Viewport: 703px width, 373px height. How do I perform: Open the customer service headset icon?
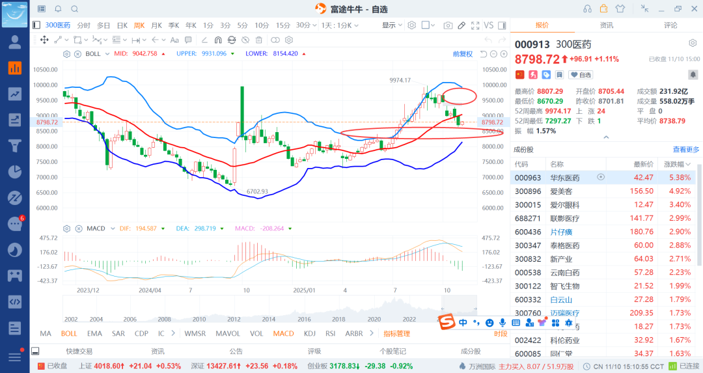pyautogui.click(x=587, y=8)
